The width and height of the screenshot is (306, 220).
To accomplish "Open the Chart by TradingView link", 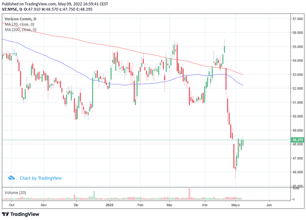I will 41,178.
